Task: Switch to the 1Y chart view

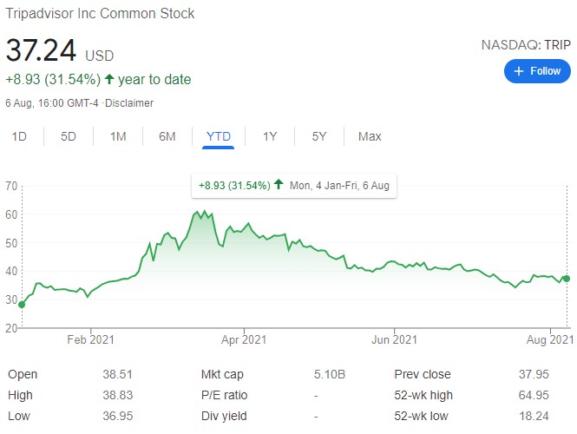Action: (x=269, y=136)
